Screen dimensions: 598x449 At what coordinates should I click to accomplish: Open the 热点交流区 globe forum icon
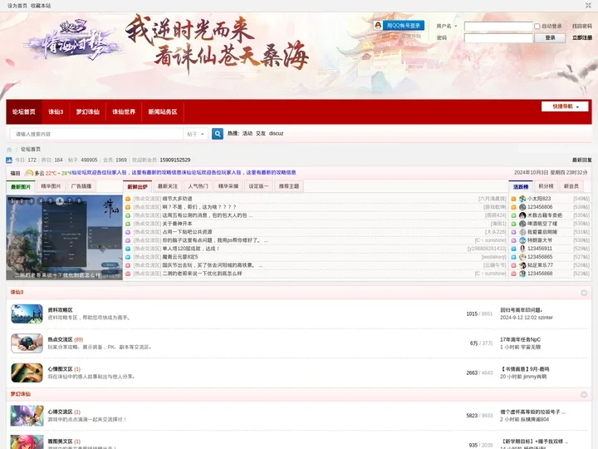(x=27, y=343)
